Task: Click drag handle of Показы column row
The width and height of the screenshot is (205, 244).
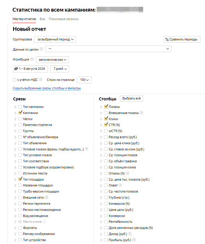Action: click(101, 107)
